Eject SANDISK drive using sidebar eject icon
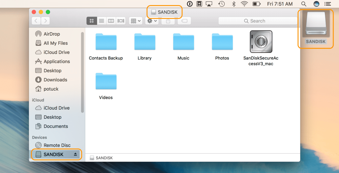The height and width of the screenshot is (173, 339). (76, 154)
